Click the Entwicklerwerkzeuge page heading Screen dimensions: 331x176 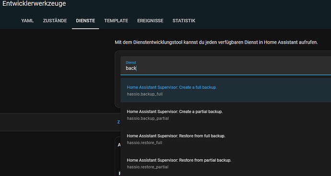pos(34,3)
